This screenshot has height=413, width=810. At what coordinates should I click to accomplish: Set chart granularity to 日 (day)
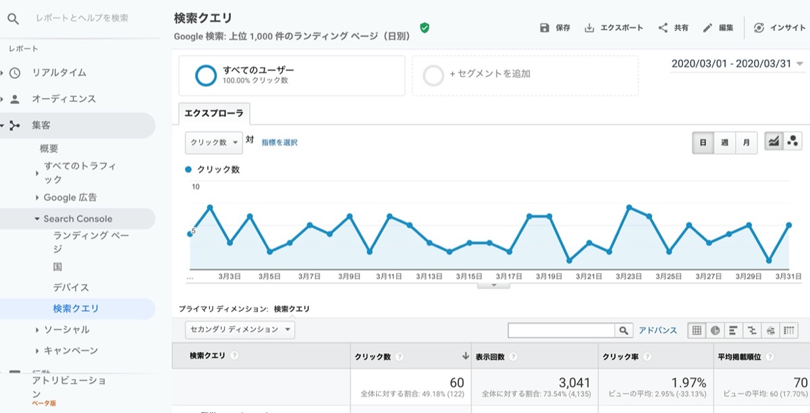pyautogui.click(x=703, y=142)
